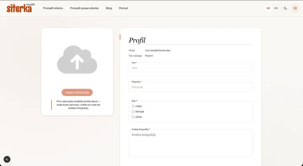Open the SI user avatar menu
This screenshot has height=166, width=303.
pos(295,8)
